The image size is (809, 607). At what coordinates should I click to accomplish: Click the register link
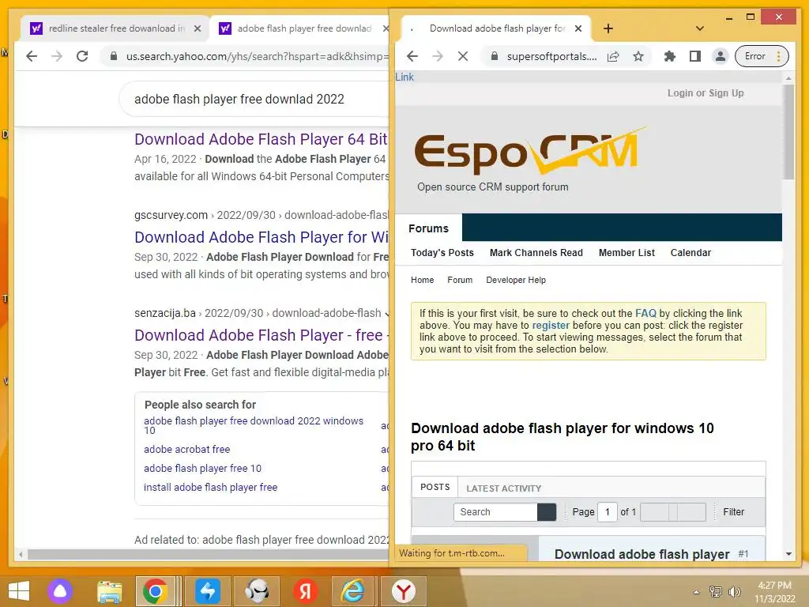pos(551,325)
